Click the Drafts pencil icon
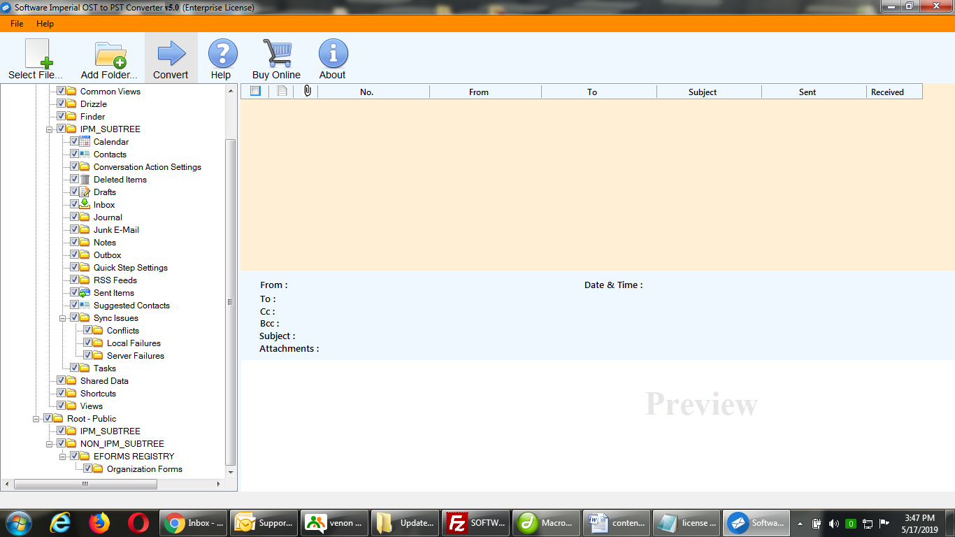 (x=85, y=192)
